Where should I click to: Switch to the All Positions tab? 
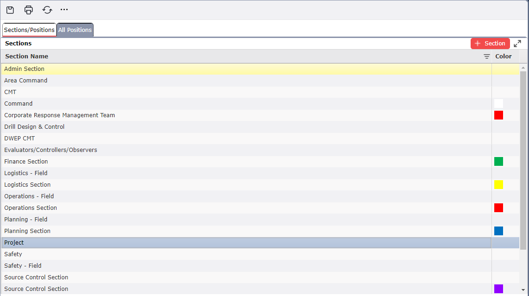(x=75, y=30)
